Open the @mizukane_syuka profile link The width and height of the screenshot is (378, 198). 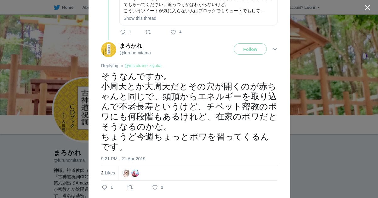pos(143,66)
